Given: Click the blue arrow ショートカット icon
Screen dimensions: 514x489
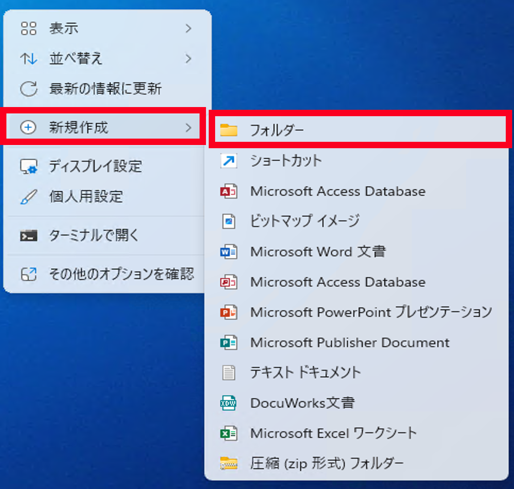Looking at the screenshot, I should click(x=228, y=161).
